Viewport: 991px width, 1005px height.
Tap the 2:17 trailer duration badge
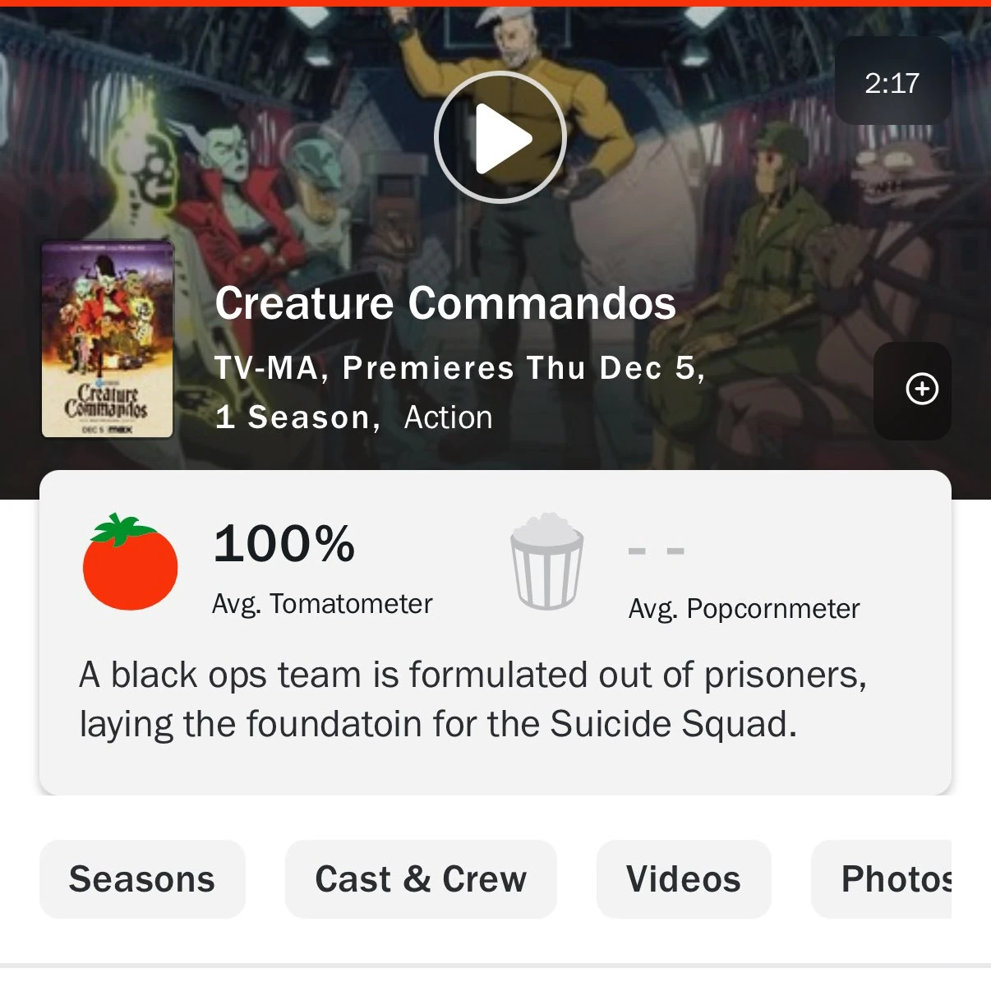(x=892, y=81)
